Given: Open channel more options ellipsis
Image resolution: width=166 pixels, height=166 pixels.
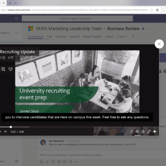Looking at the screenshot, I should 150,29.
